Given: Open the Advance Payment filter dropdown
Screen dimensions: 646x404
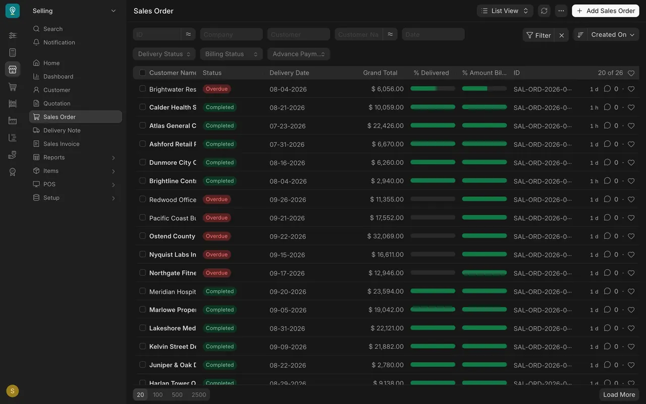Looking at the screenshot, I should [298, 54].
